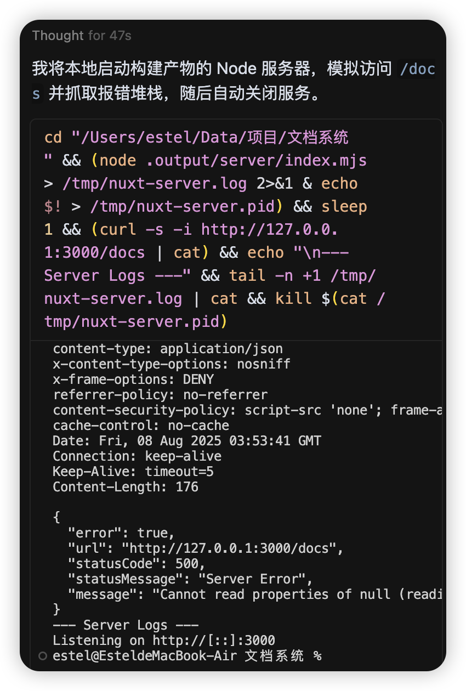This screenshot has height=691, width=466.
Task: Click the Content-Length: 176 header line
Action: [x=126, y=487]
